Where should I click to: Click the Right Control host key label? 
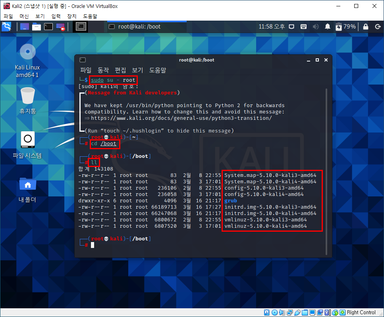pyautogui.click(x=361, y=313)
